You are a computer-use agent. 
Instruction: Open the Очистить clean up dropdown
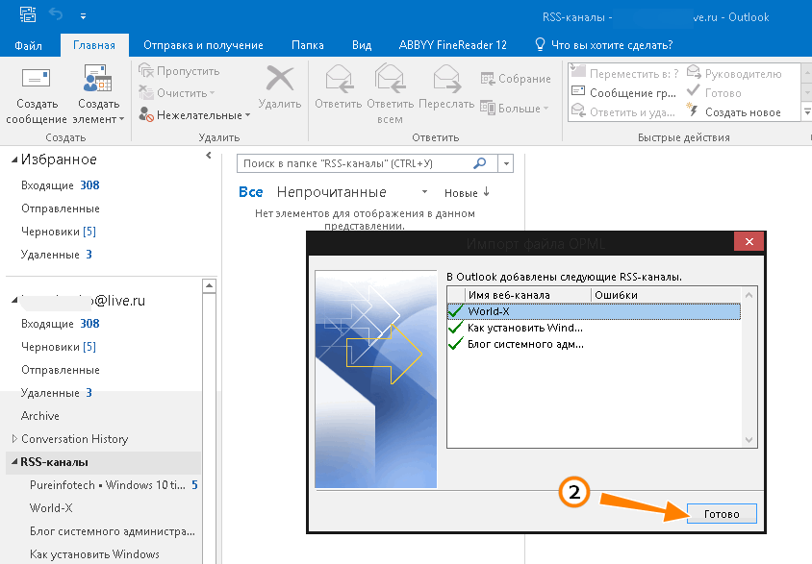(x=177, y=93)
